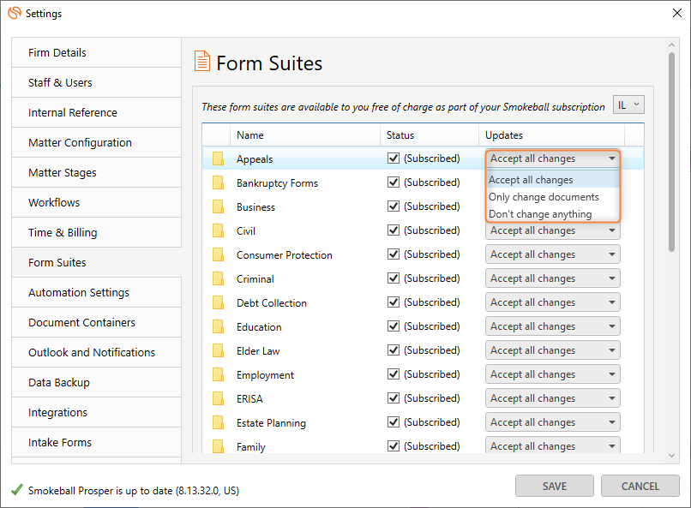Switch to Document Containers settings
The height and width of the screenshot is (508, 691).
[97, 322]
